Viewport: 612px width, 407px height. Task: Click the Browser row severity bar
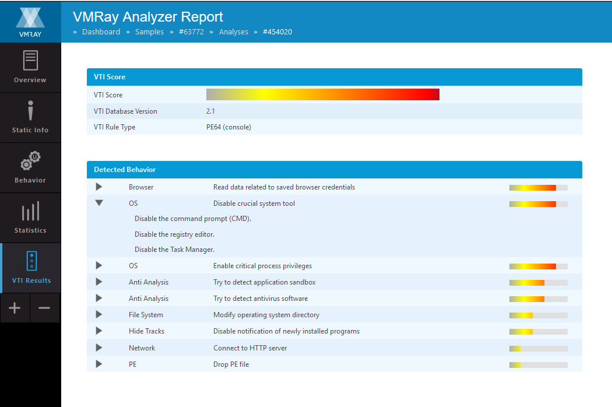[x=538, y=188]
